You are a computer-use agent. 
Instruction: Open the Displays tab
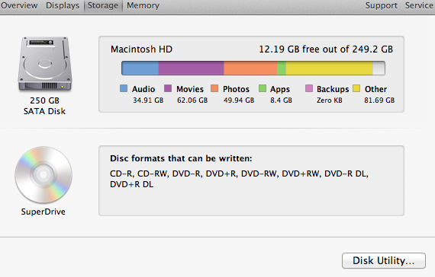[x=63, y=5]
